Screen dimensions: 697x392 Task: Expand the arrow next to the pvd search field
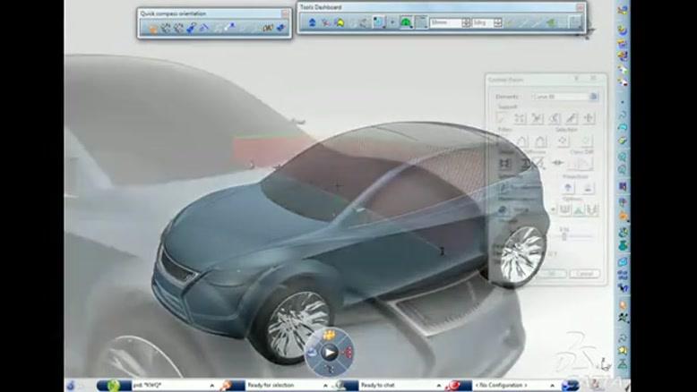click(x=212, y=386)
